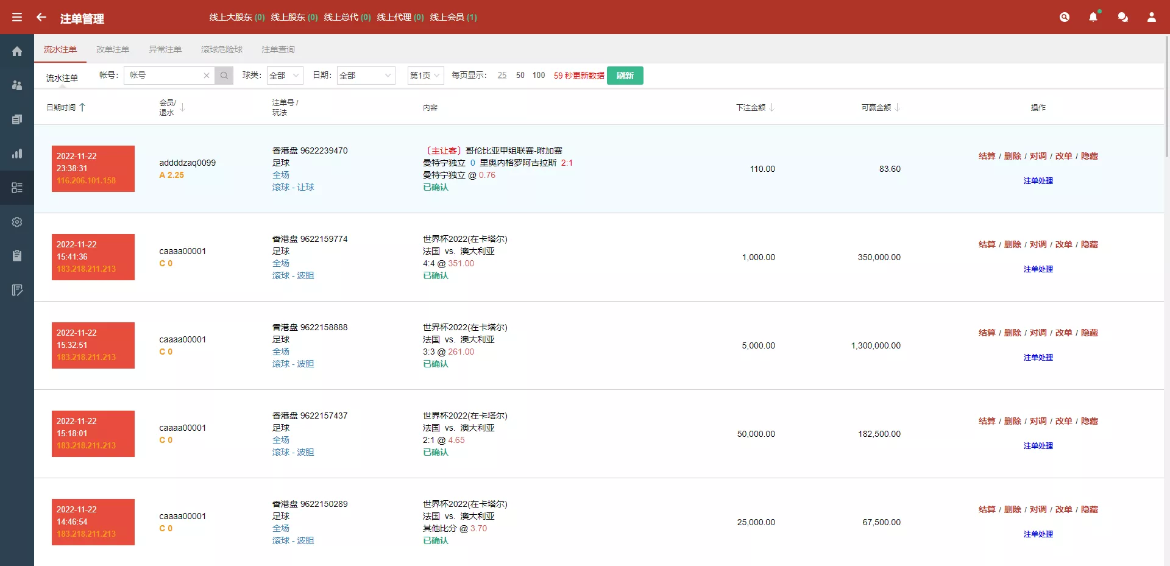Open the members panel via the people icon
The height and width of the screenshot is (566, 1170).
16,85
